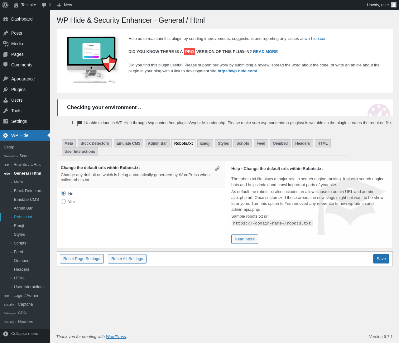The image size is (399, 343).
Task: Copy the Robots.txt option permalink icon
Action: tap(217, 168)
